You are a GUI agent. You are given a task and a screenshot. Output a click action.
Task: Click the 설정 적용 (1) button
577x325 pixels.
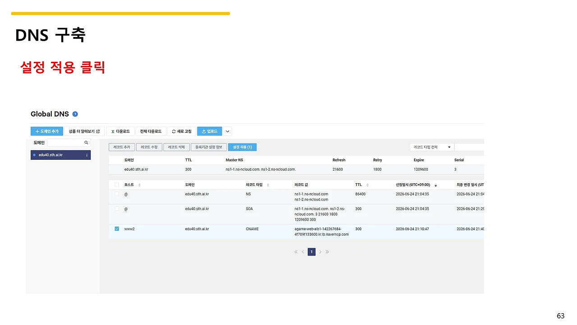[243, 147]
